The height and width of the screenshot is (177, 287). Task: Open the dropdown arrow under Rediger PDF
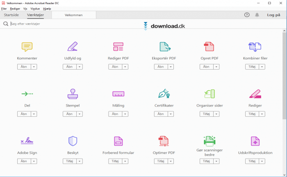[x=125, y=67]
